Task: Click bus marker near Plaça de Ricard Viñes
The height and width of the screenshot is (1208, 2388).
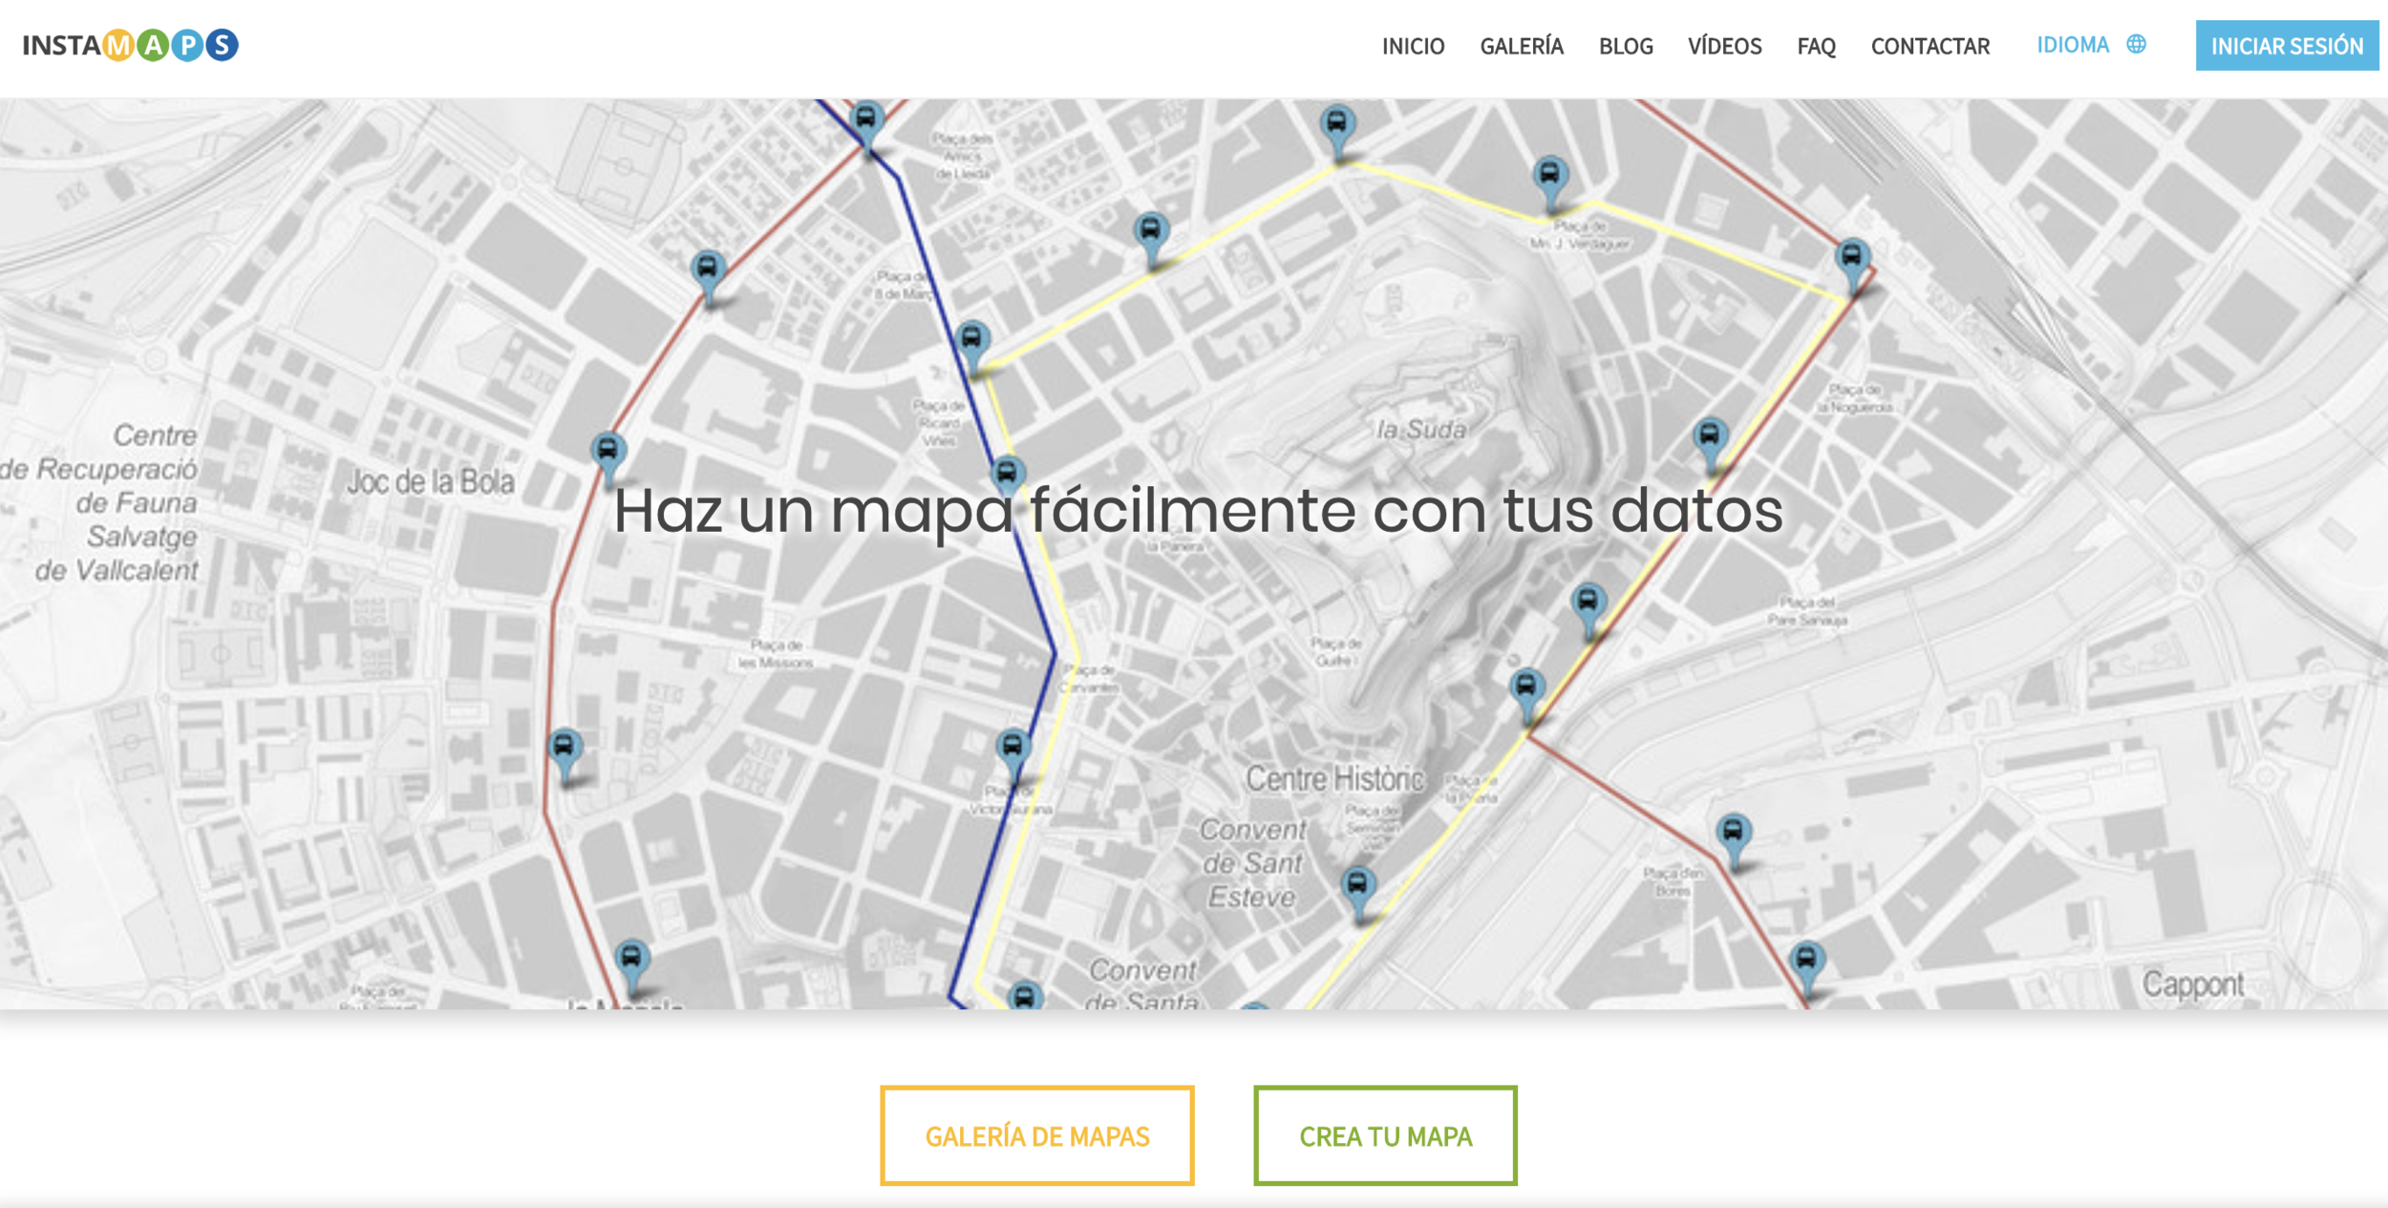Action: tap(971, 338)
